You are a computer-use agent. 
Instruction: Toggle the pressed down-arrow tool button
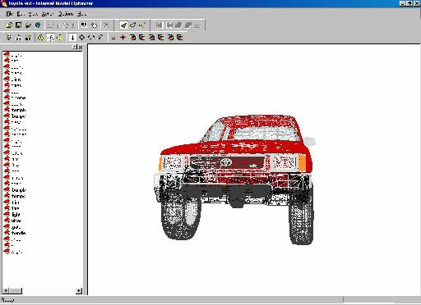click(72, 38)
